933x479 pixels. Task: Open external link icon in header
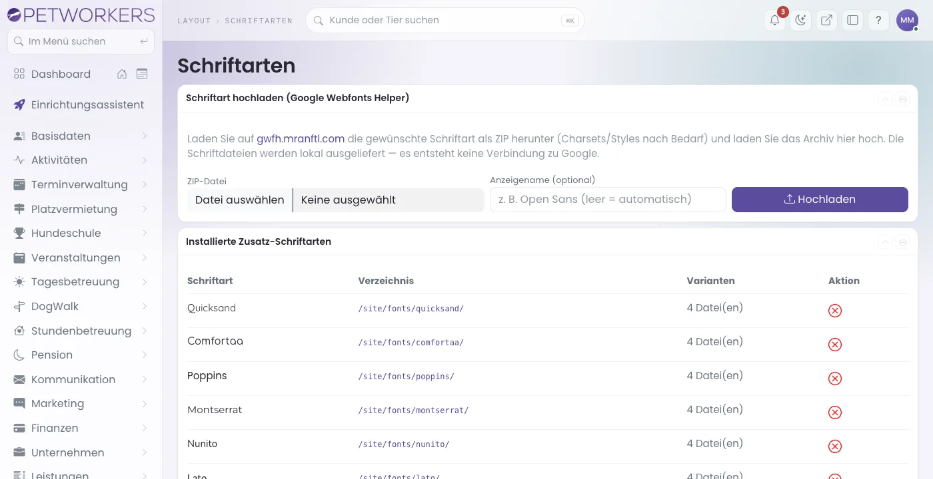click(826, 20)
